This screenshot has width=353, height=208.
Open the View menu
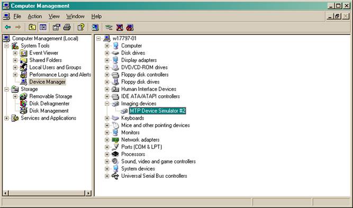coord(54,16)
